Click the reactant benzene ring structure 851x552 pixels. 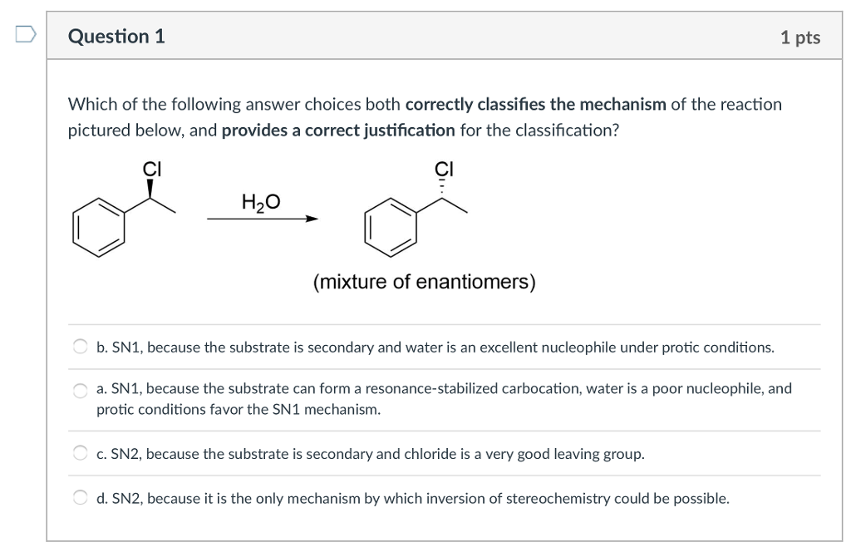99,227
